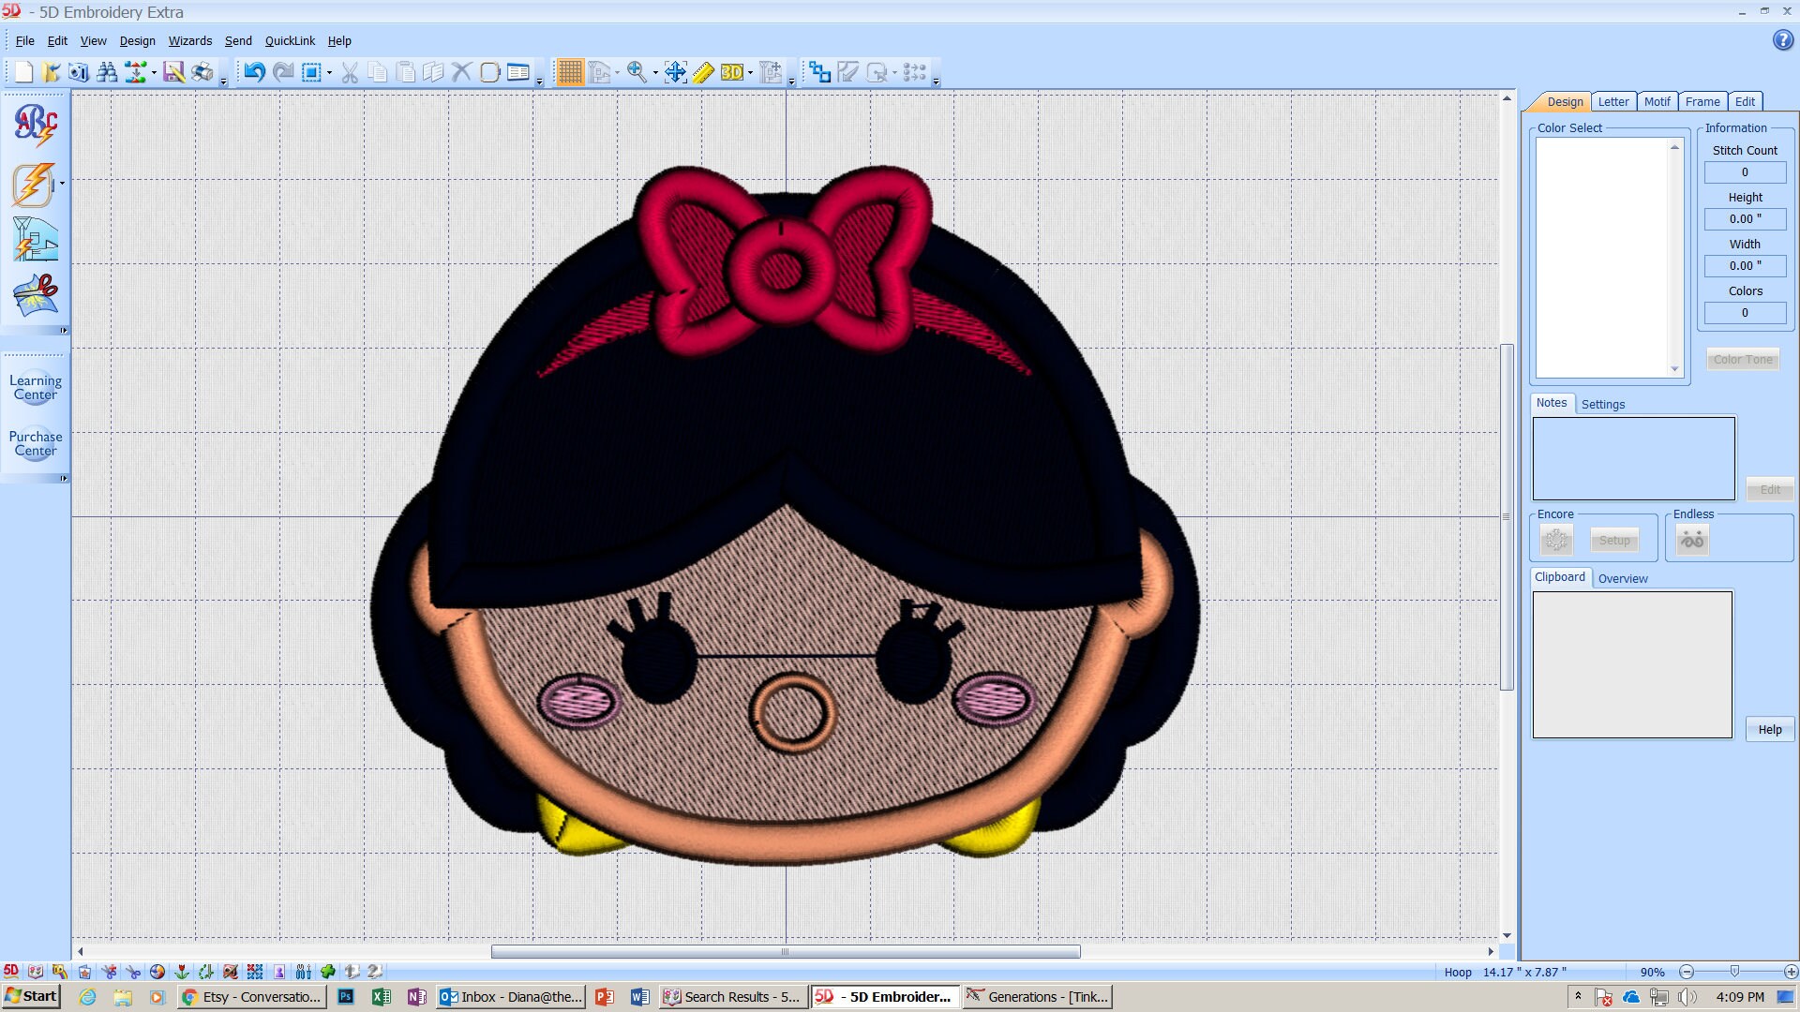This screenshot has height=1012, width=1800.
Task: Open dropdown arrow next to Express Design wizard
Action: click(62, 184)
